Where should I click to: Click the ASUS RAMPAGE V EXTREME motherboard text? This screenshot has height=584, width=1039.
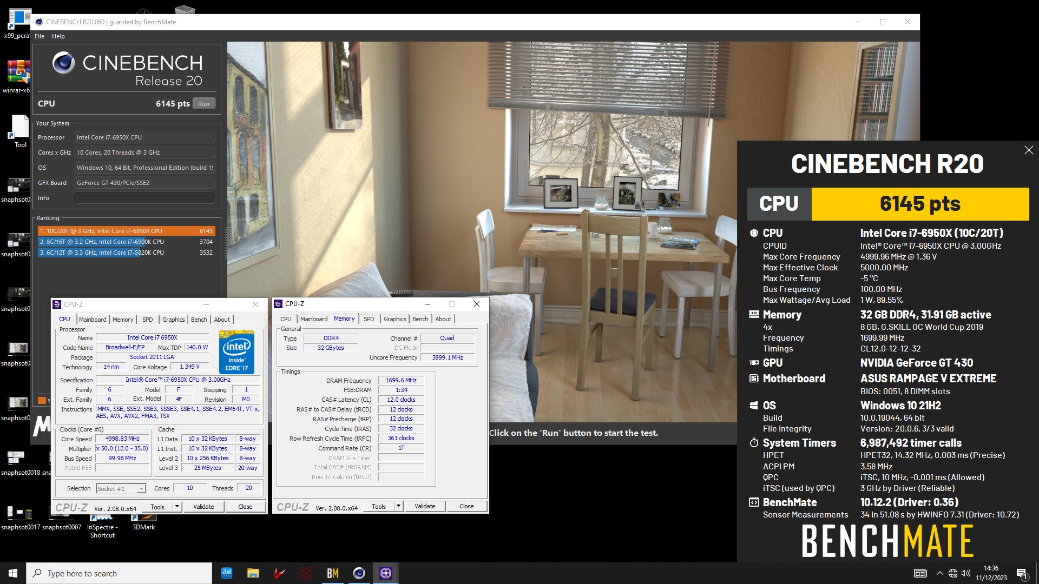[928, 379]
